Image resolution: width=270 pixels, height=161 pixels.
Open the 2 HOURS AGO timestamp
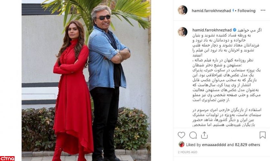[x=188, y=152]
